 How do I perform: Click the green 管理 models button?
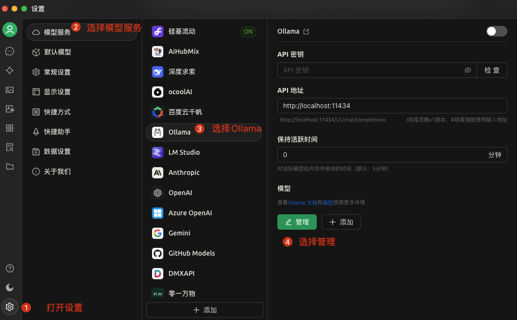[x=297, y=222]
